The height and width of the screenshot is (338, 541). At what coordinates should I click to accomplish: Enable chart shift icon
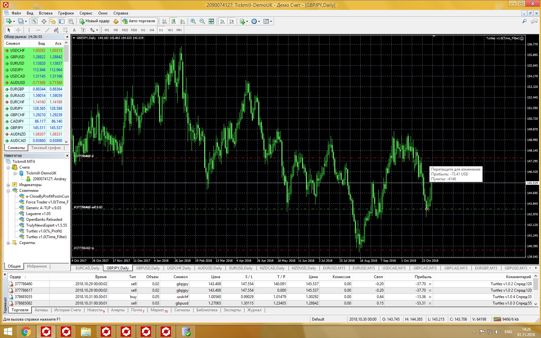(231, 21)
